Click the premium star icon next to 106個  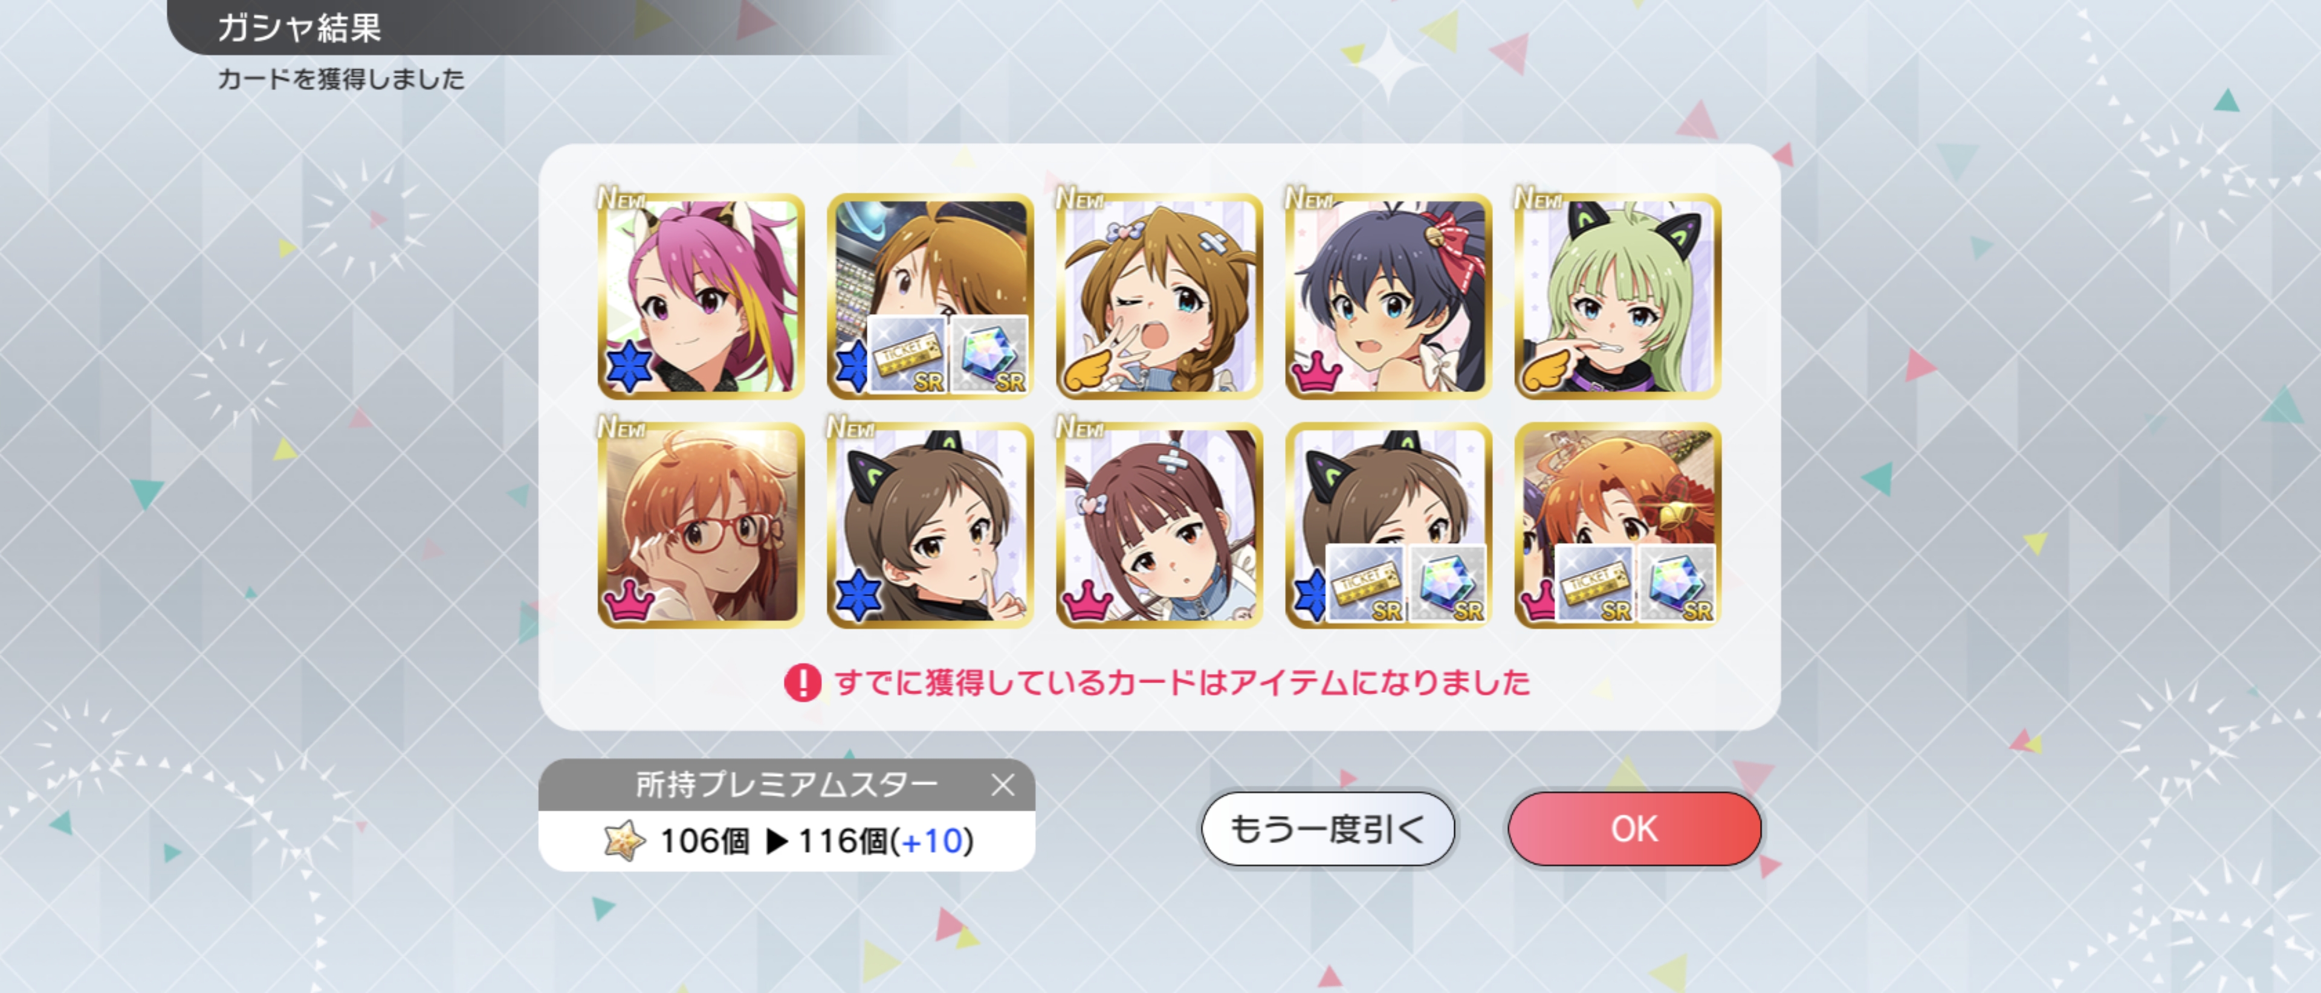coord(624,841)
